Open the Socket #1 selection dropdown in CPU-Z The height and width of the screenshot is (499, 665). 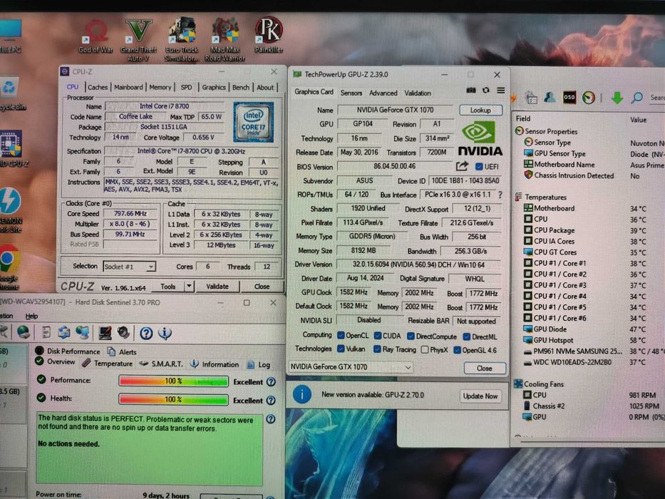129,267
